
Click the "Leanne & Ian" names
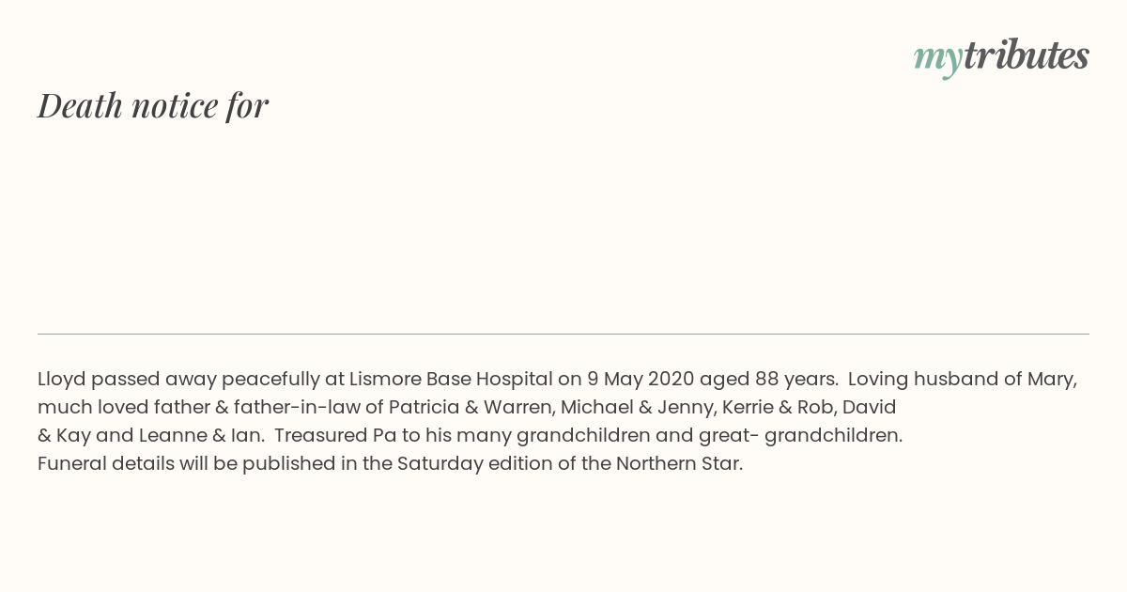point(201,436)
